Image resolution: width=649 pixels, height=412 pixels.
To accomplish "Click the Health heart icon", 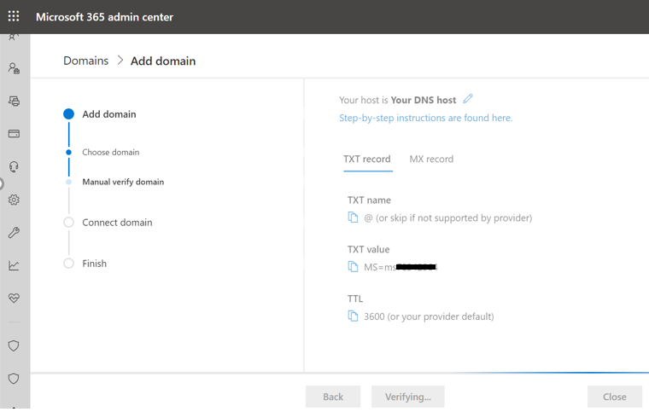I will coord(14,299).
